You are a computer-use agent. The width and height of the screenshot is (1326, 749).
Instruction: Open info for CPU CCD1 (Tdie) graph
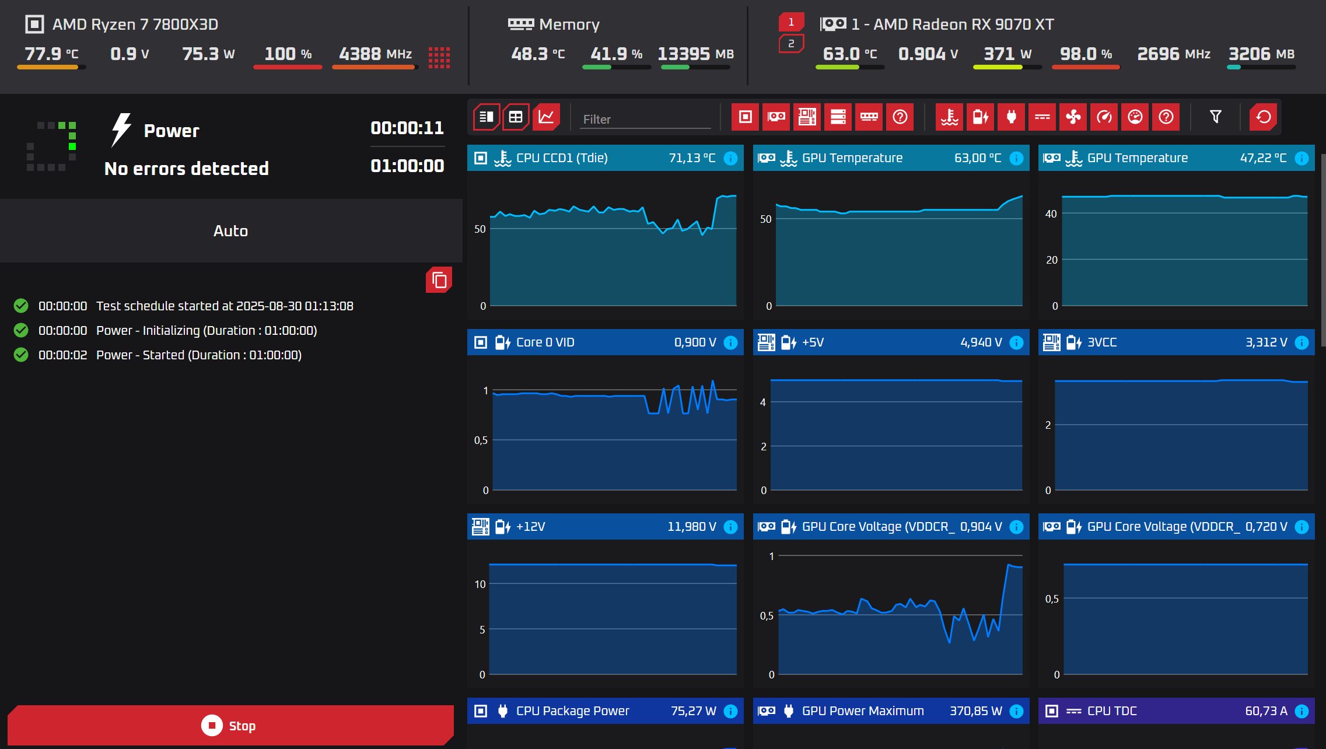click(x=730, y=158)
